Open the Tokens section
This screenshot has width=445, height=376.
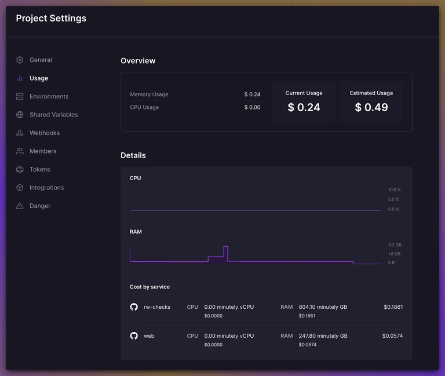(x=40, y=169)
